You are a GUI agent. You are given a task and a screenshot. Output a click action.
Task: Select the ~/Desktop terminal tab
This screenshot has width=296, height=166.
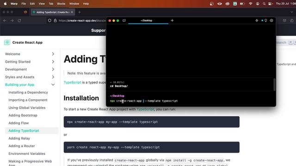(146, 20)
